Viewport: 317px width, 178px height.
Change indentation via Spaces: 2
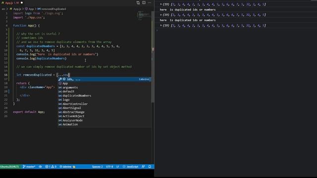[97, 167]
